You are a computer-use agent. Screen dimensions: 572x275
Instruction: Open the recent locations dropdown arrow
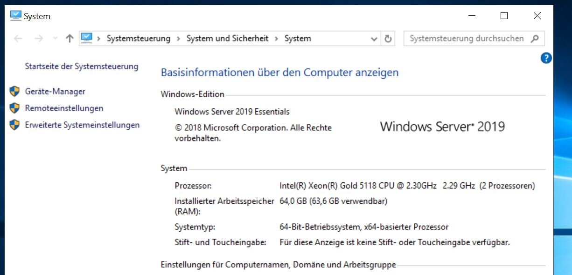(x=56, y=39)
